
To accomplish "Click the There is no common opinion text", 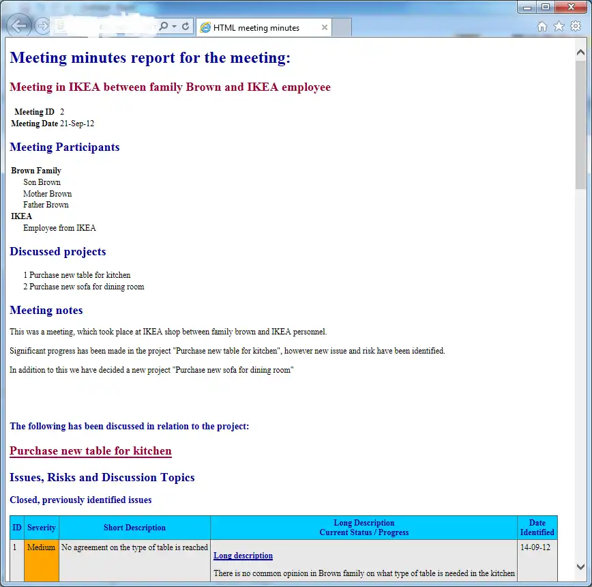I will 364,573.
